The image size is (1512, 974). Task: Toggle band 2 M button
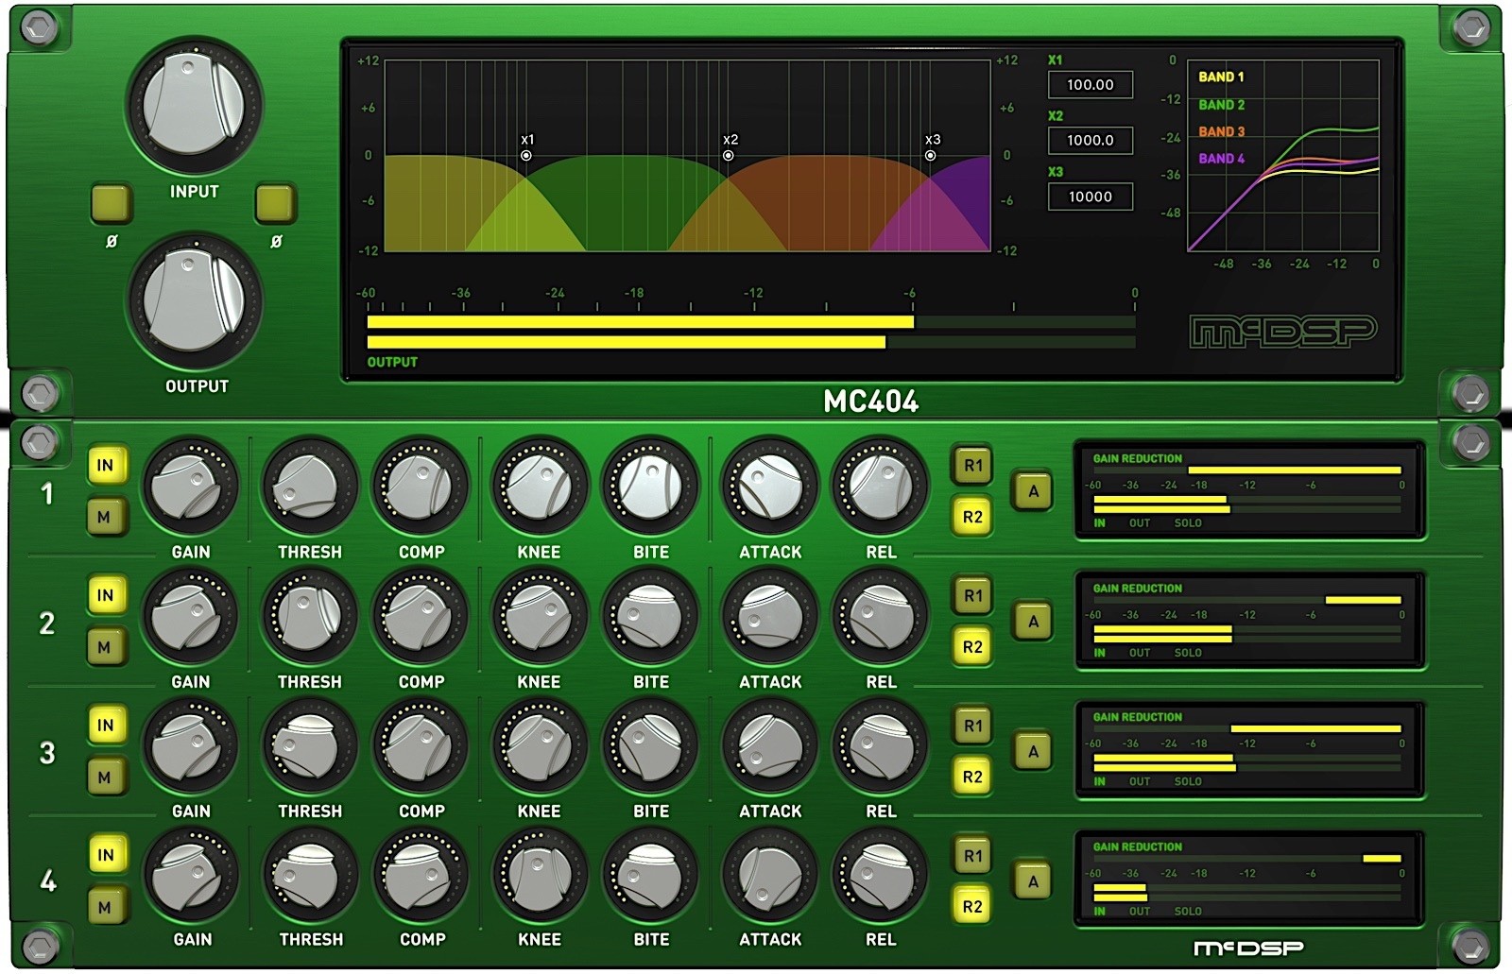105,647
